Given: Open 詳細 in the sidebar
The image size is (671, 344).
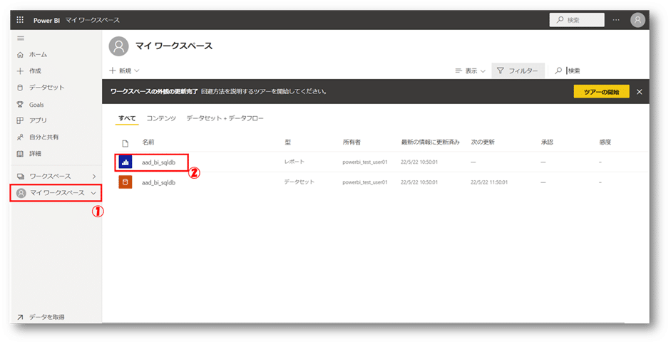Looking at the screenshot, I should pos(35,153).
